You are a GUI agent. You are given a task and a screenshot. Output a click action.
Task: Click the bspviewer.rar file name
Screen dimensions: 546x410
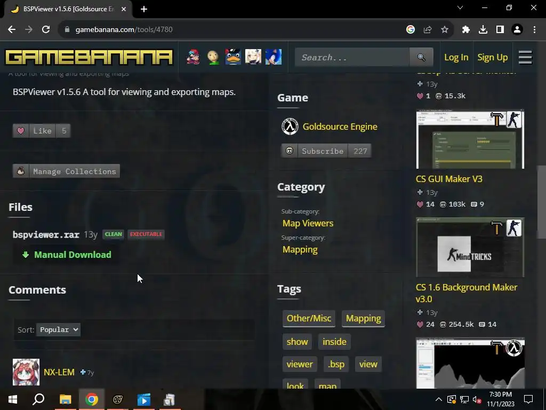tap(46, 235)
